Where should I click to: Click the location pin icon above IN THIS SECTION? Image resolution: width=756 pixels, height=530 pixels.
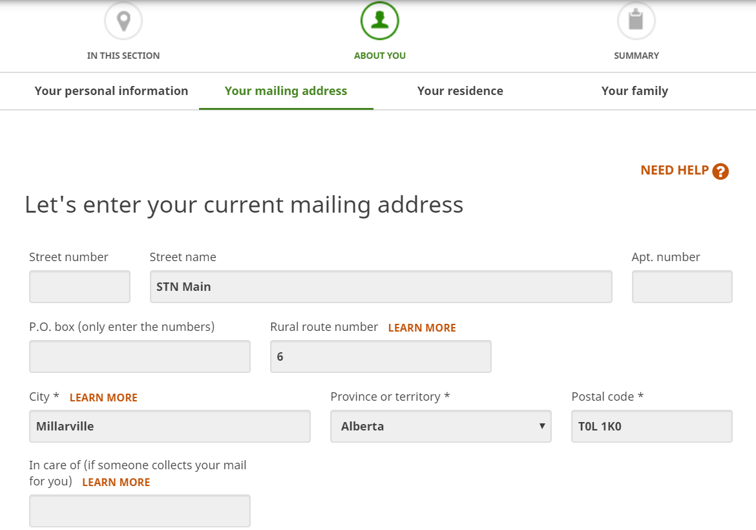tap(123, 21)
